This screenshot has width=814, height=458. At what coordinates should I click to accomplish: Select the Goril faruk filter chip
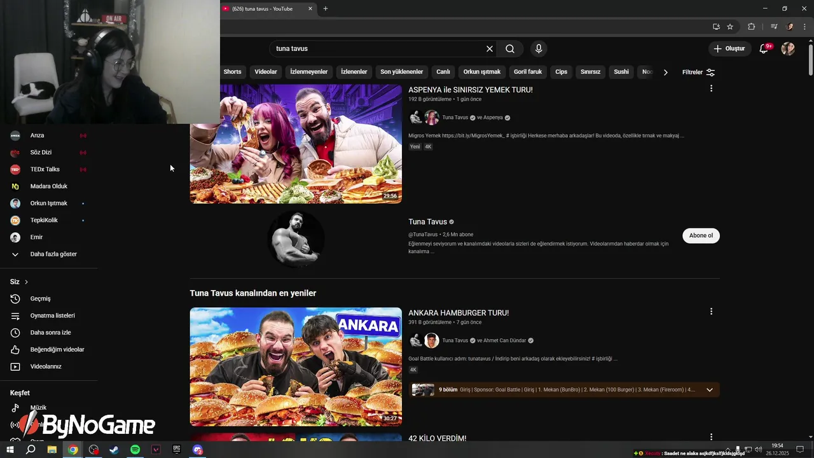point(528,72)
